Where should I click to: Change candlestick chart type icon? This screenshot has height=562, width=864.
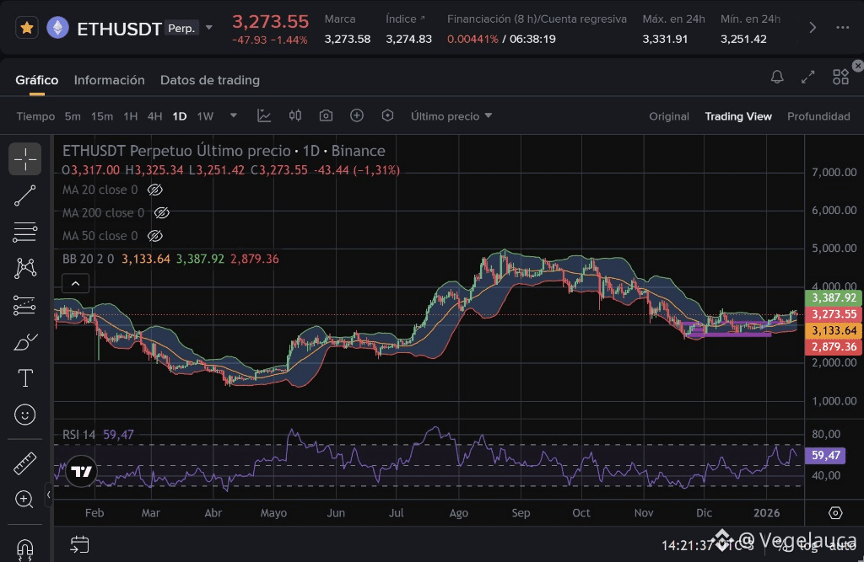pyautogui.click(x=295, y=116)
